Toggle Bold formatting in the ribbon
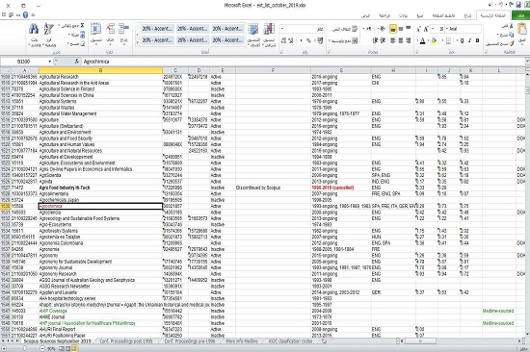This screenshot has height=352, width=530. (477, 40)
